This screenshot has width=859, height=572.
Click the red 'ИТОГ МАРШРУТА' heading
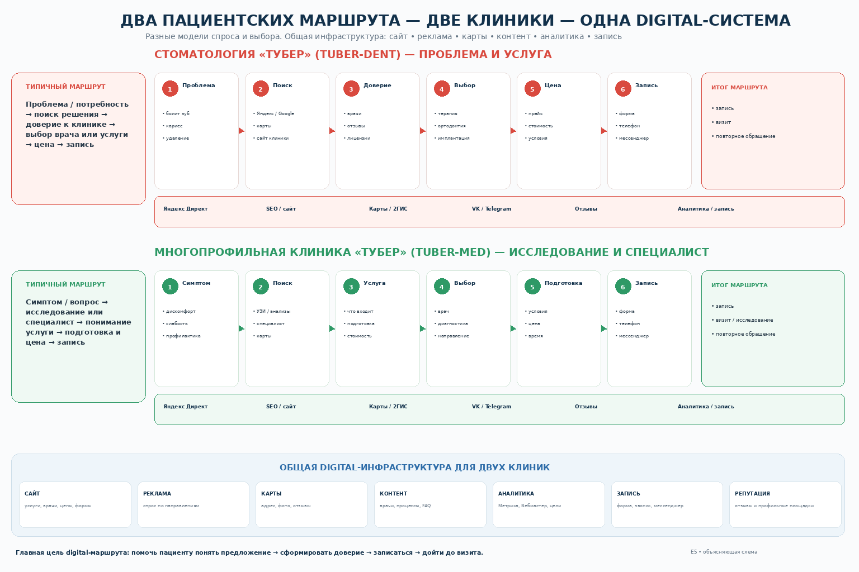[739, 88]
